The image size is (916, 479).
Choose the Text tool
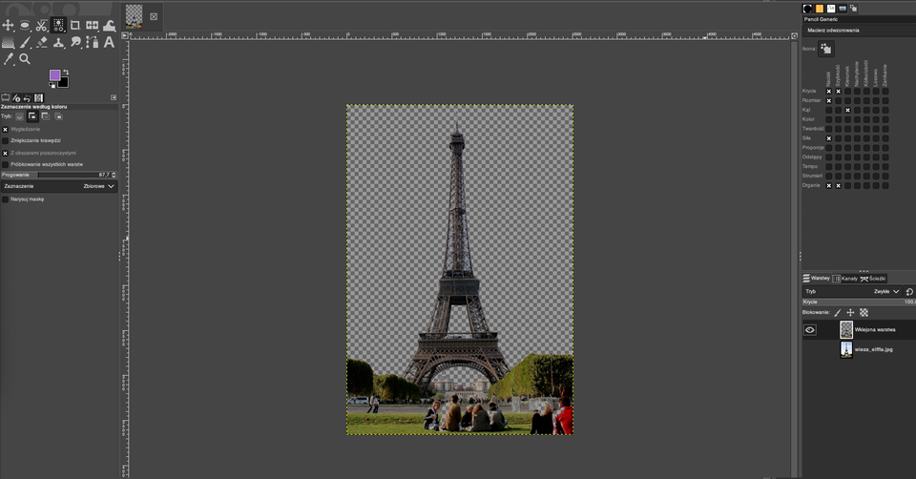pos(109,42)
